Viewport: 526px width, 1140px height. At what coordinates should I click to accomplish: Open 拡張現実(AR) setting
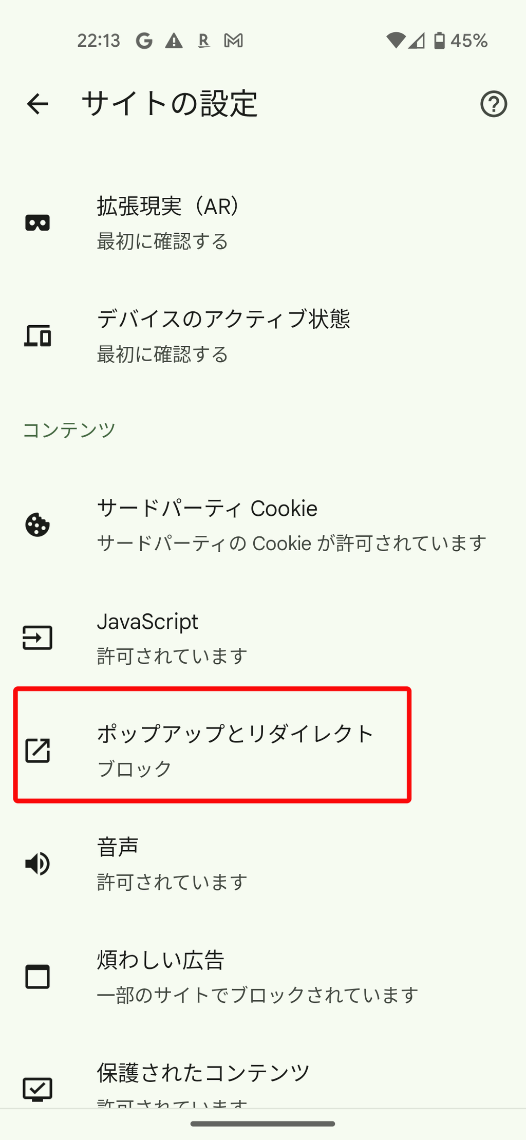point(263,223)
